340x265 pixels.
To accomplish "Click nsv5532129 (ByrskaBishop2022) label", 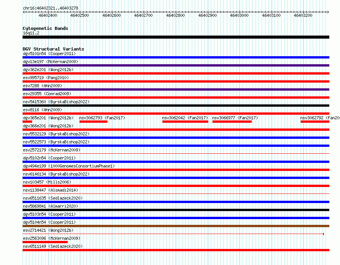I will [x=56, y=134].
